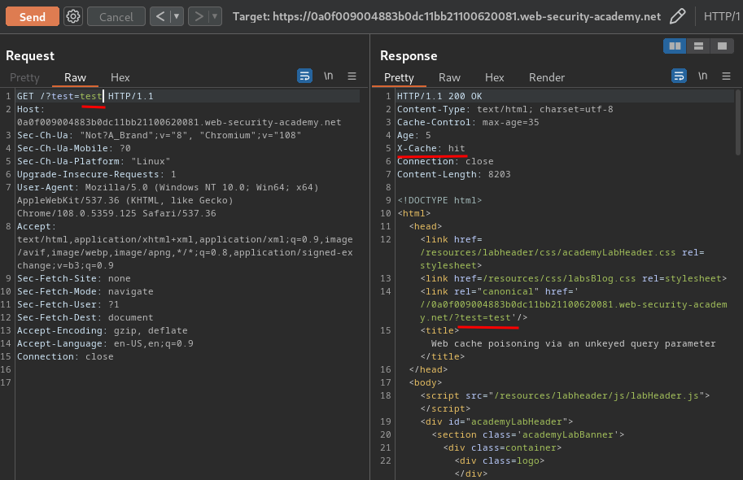743x480 pixels.
Task: Click the orange Send button
Action: click(33, 16)
